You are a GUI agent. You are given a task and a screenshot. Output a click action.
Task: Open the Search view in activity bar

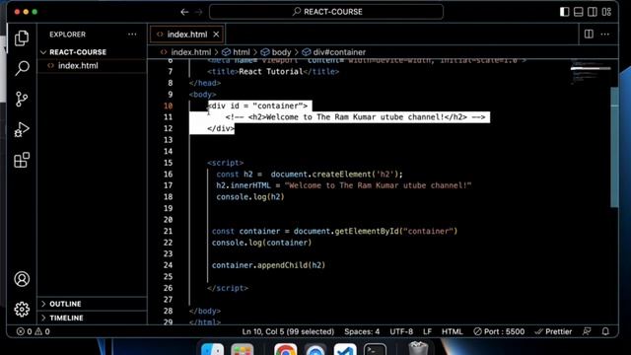coord(22,68)
